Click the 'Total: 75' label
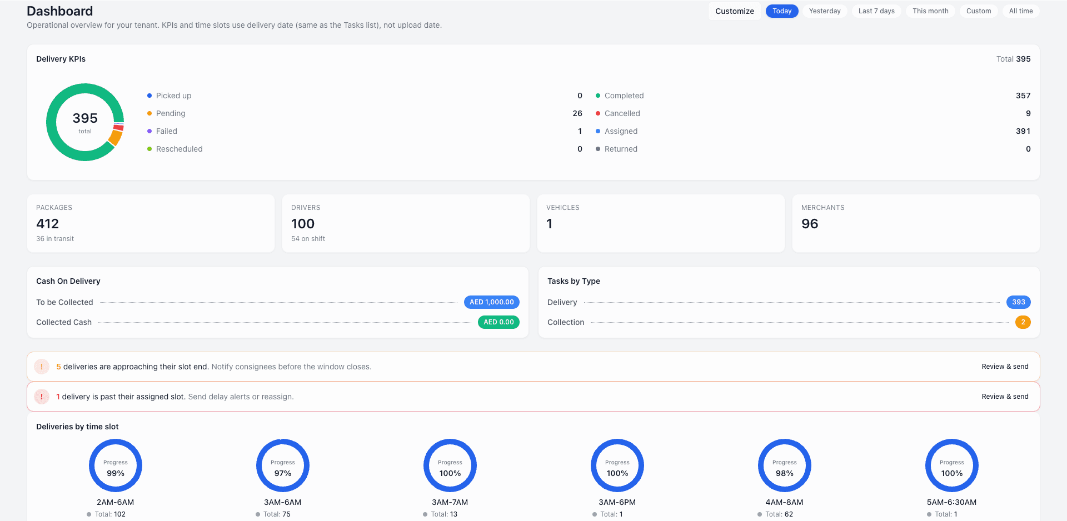The width and height of the screenshot is (1067, 521). [x=277, y=514]
